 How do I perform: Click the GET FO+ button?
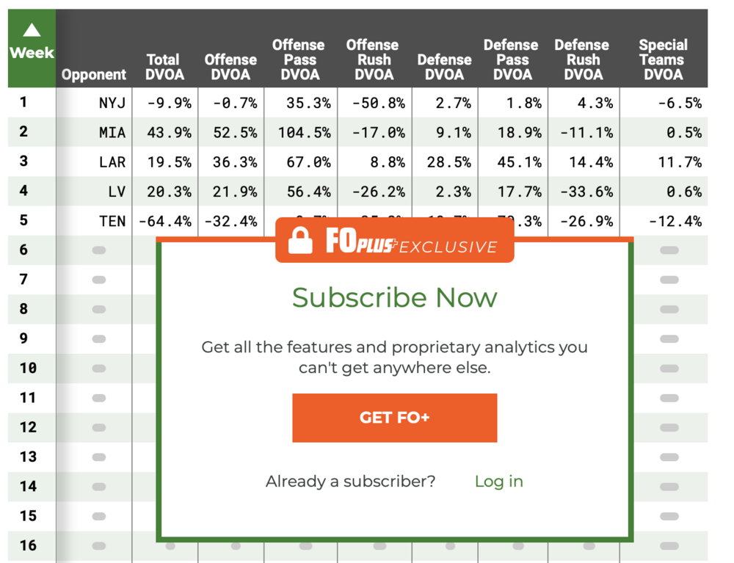pyautogui.click(x=395, y=418)
